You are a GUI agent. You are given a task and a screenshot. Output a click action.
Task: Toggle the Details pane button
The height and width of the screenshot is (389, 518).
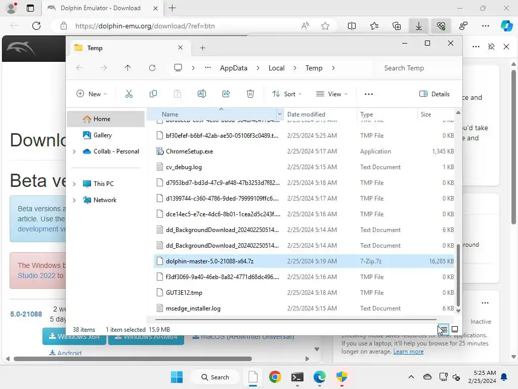click(434, 94)
